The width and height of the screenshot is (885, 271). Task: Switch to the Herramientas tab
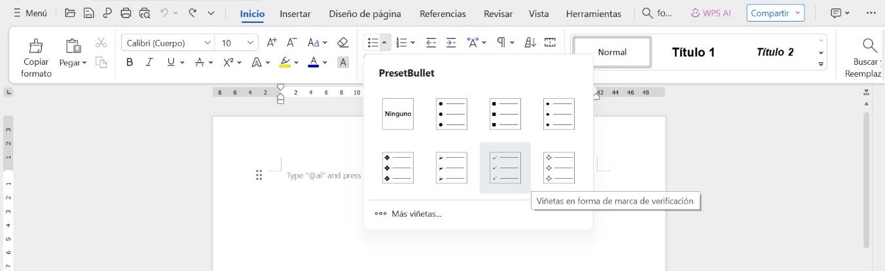[594, 13]
